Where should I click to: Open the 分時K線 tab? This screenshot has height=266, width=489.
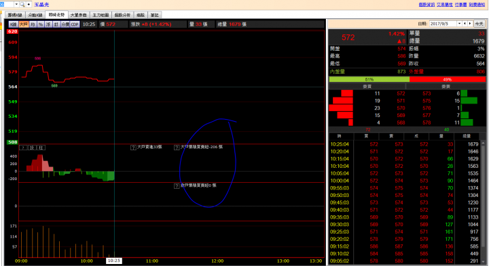click(35, 15)
